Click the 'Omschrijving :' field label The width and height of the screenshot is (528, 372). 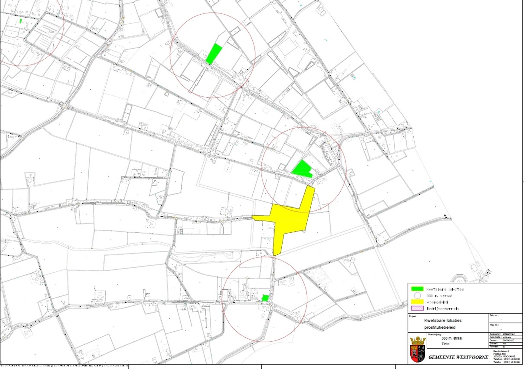coord(435,335)
